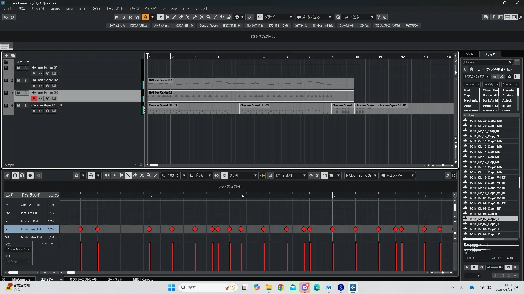Open the トランスポート menu
The image size is (524, 294).
(x=115, y=9)
